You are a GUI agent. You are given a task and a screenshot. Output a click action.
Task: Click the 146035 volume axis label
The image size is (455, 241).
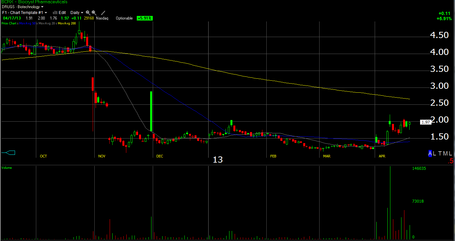(x=419, y=168)
